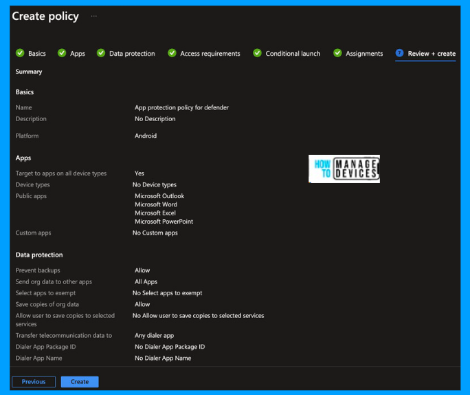Click the 'Public apps' label
This screenshot has width=470, height=395.
point(31,196)
